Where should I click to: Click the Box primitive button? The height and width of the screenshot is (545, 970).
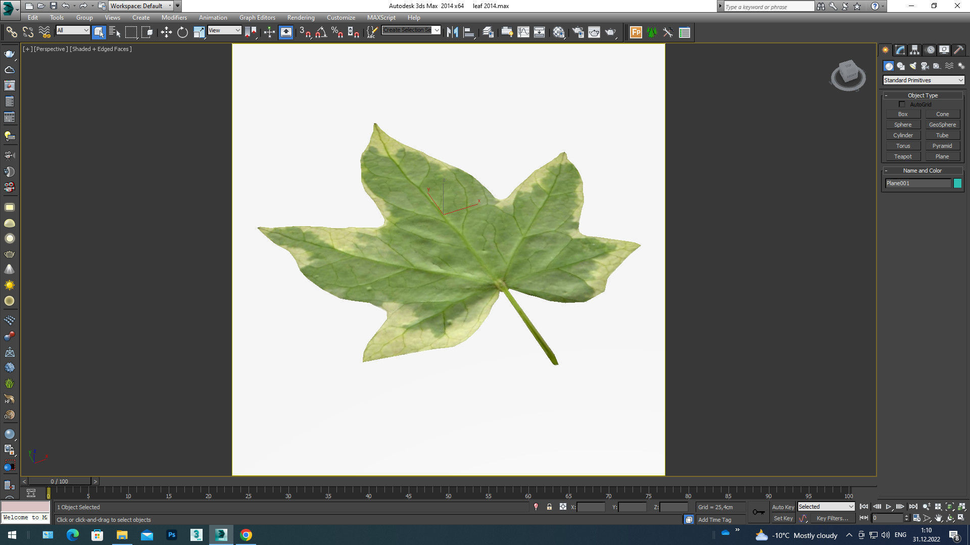click(903, 114)
